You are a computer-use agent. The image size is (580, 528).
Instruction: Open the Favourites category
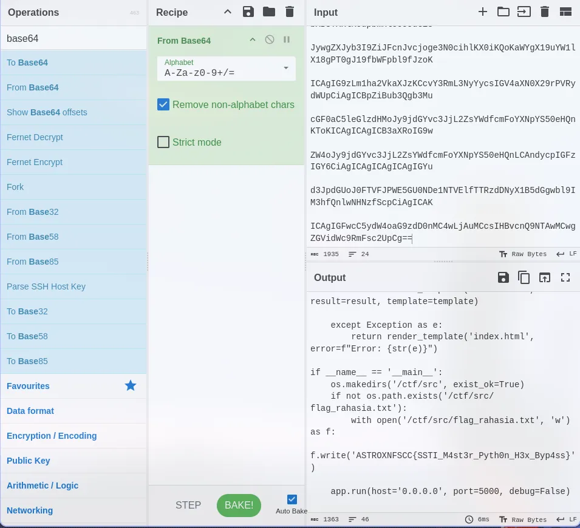[x=28, y=386]
